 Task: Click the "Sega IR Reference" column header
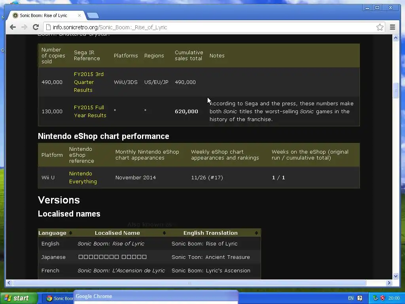point(87,55)
